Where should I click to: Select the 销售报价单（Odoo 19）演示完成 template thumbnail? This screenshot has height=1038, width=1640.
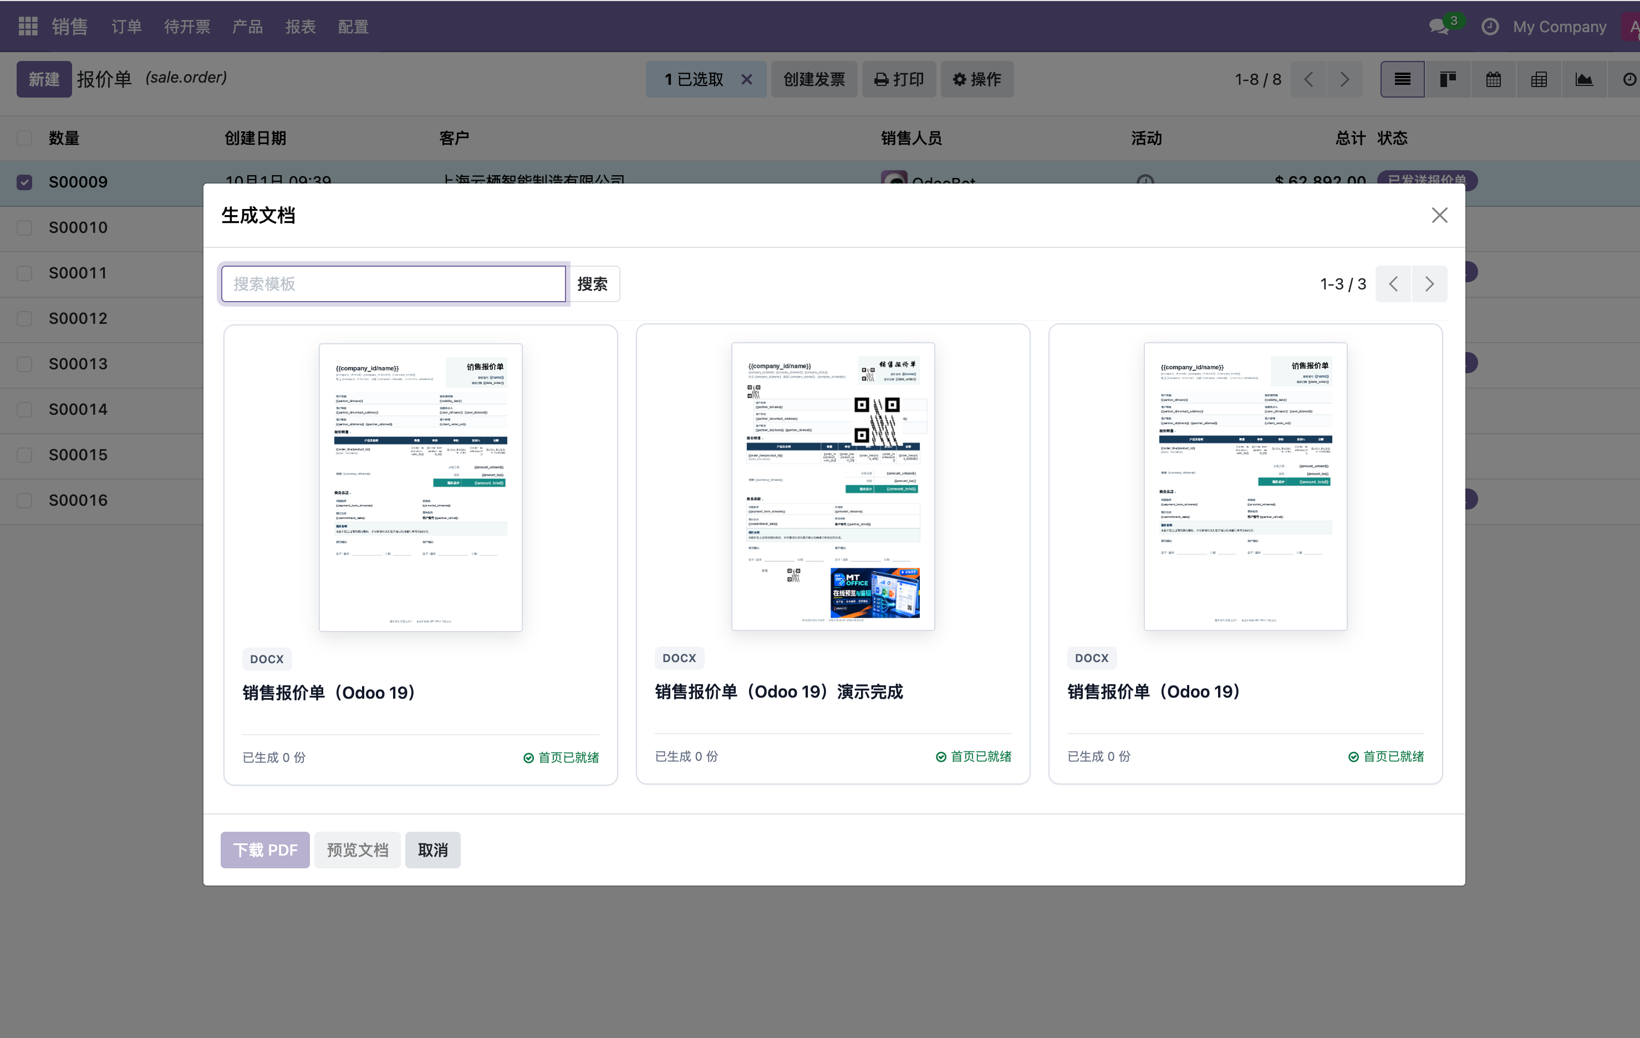tap(833, 486)
